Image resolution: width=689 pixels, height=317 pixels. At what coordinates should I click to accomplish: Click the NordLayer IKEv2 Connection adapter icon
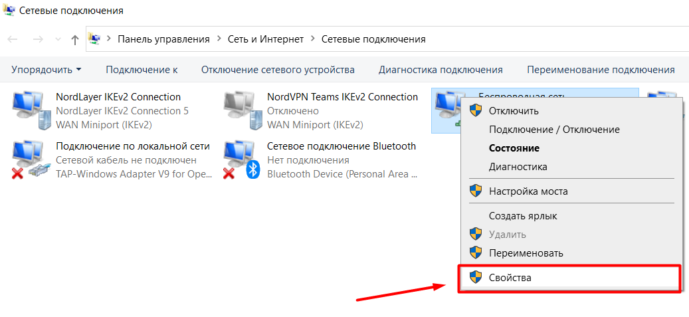coord(31,110)
